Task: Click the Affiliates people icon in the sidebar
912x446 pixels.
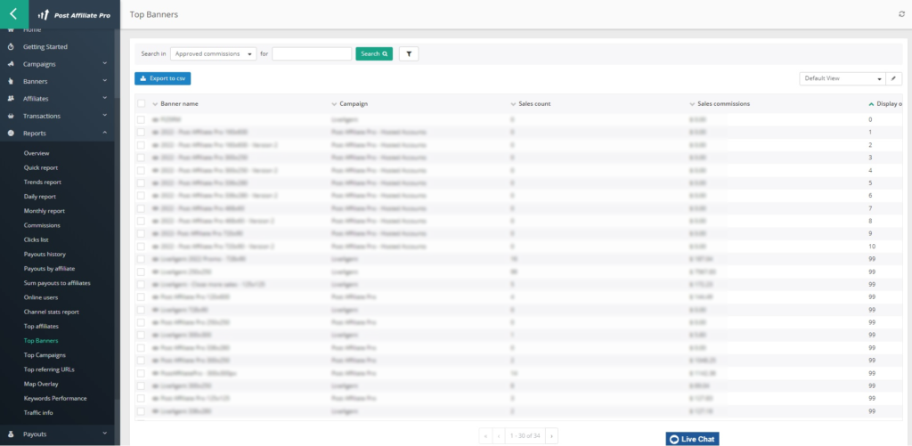Action: (x=11, y=99)
